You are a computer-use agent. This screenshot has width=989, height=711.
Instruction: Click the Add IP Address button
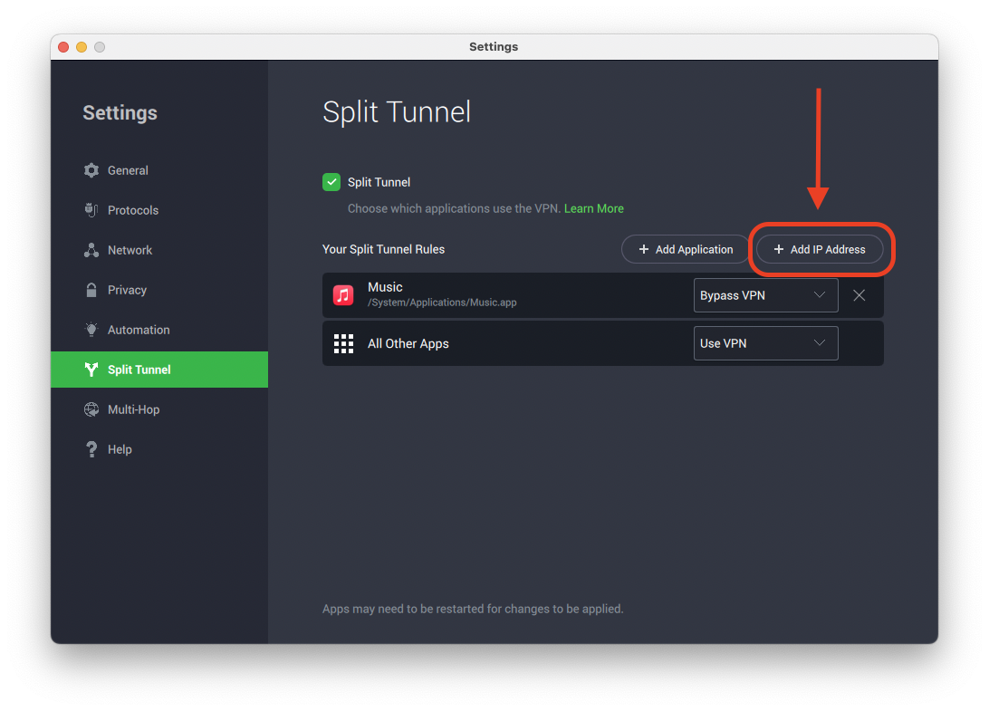[x=820, y=249]
